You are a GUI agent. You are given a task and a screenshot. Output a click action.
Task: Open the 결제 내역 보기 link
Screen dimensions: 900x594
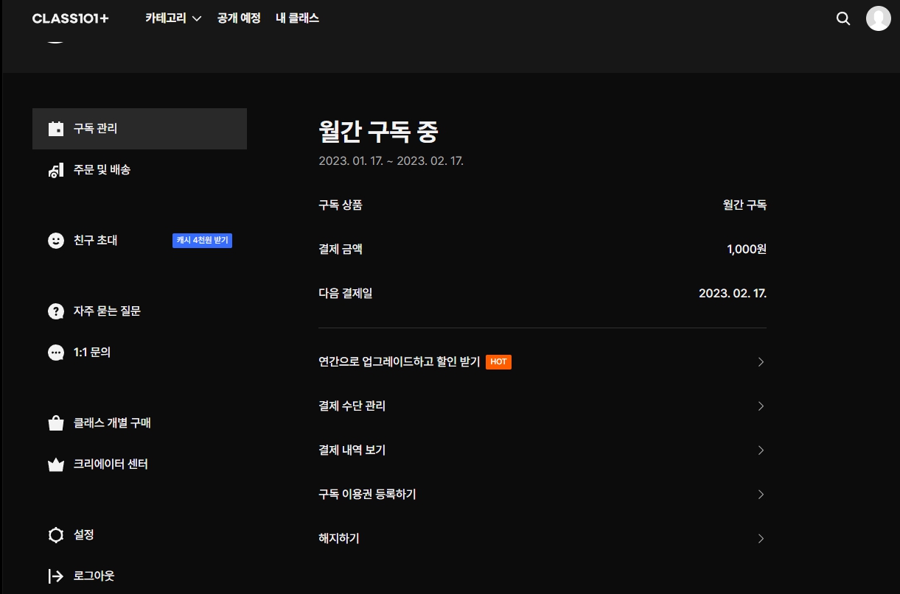pyautogui.click(x=542, y=450)
